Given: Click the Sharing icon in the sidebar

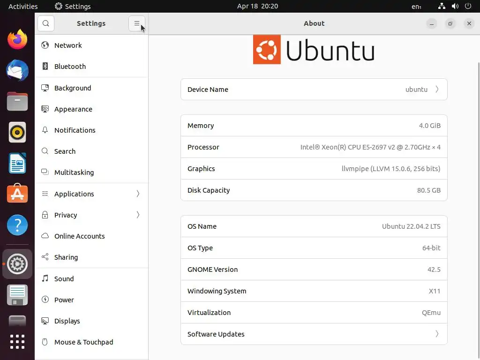Looking at the screenshot, I should [45, 257].
